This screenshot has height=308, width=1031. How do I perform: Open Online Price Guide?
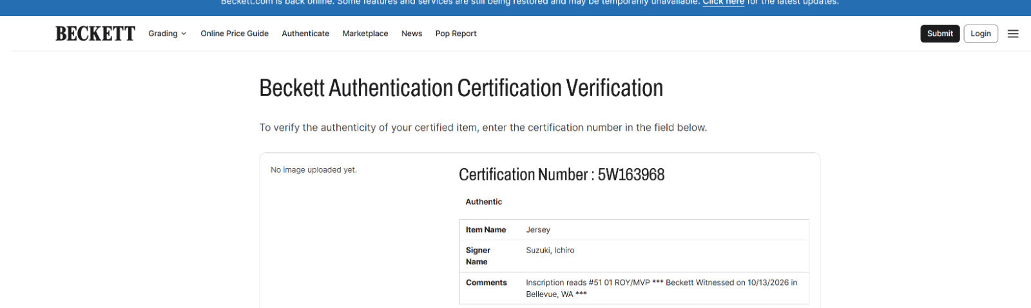coord(235,34)
